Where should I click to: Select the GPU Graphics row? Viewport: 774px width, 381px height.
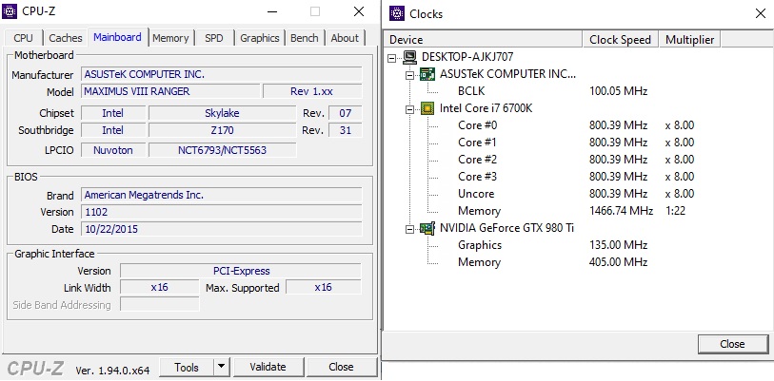(x=480, y=245)
